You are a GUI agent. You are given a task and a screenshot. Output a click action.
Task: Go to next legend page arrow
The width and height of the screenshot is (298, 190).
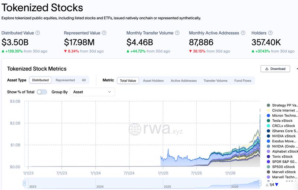click(x=277, y=185)
